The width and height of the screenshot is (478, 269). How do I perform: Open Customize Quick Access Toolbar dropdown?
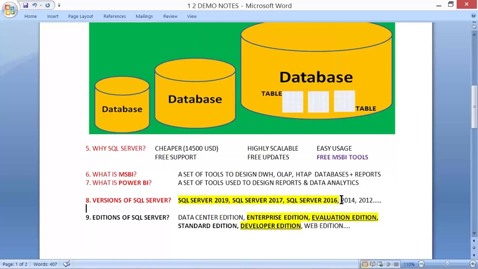[x=59, y=6]
